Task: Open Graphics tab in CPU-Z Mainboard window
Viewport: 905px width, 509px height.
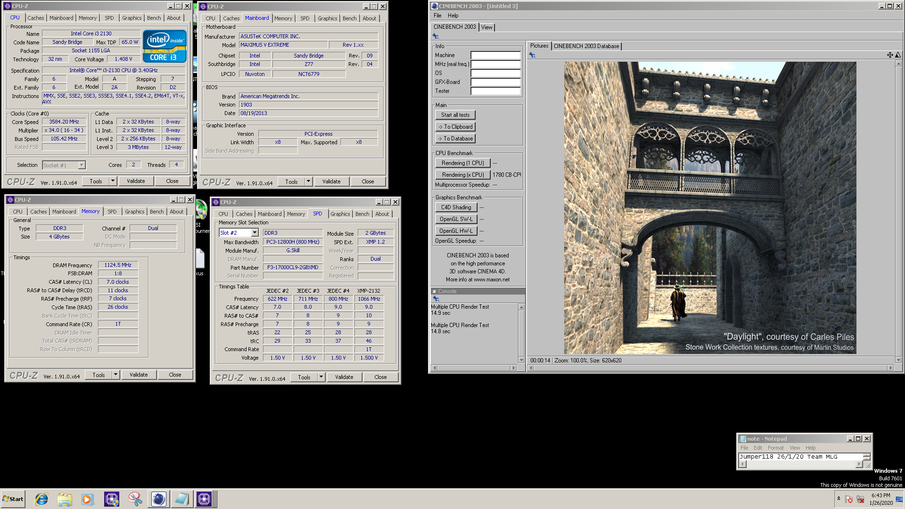Action: (327, 18)
